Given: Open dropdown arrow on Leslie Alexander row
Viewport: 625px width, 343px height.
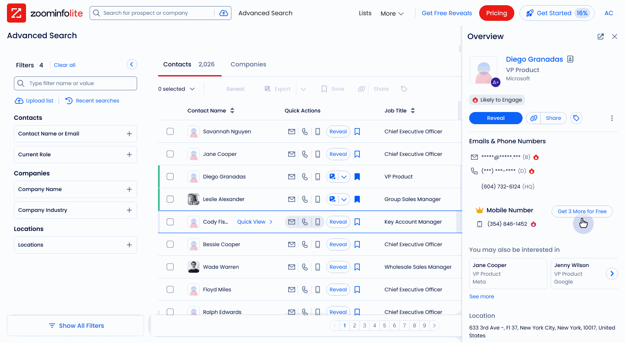Looking at the screenshot, I should pos(344,199).
